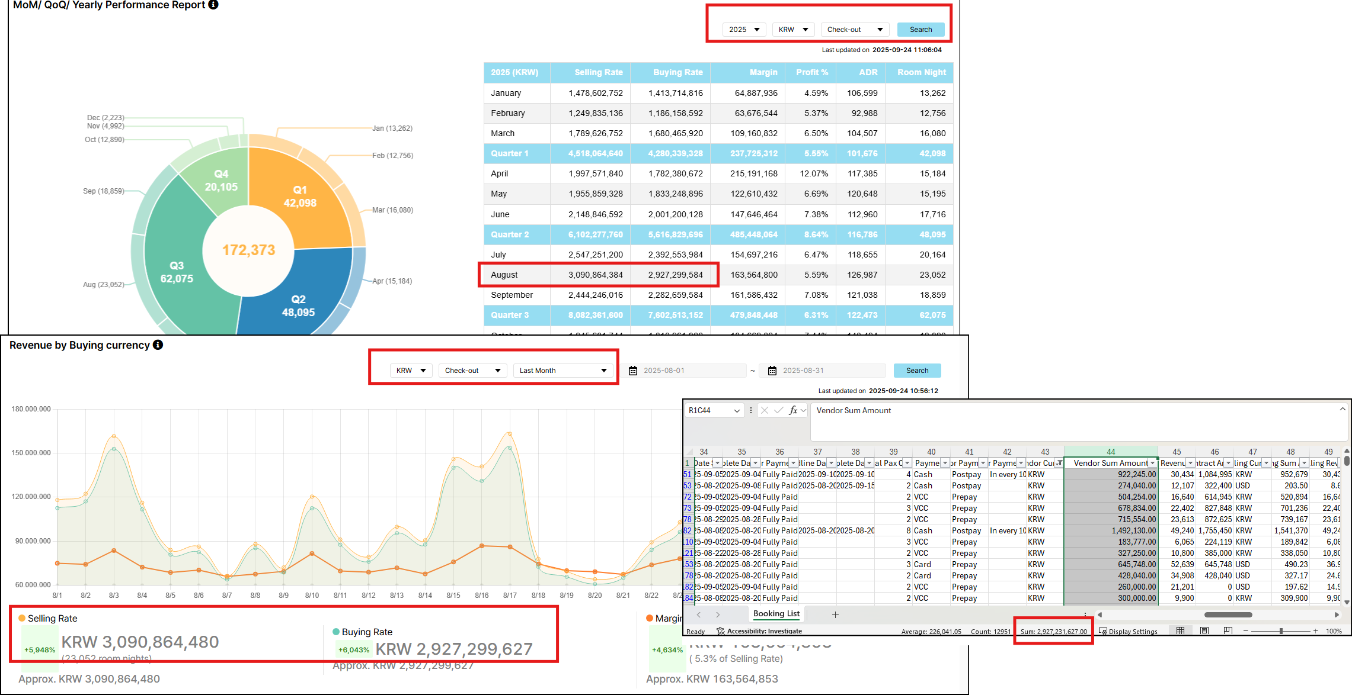1352x695 pixels.
Task: Click the top Search button
Action: tap(920, 30)
